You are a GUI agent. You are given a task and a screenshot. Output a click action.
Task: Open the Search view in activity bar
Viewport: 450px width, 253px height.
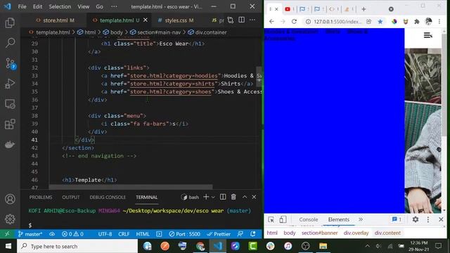tap(10, 43)
